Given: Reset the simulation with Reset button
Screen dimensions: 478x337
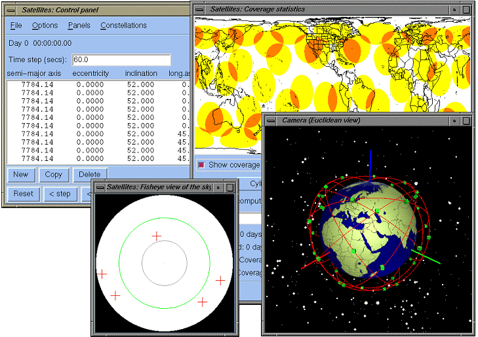Looking at the screenshot, I should coord(23,194).
